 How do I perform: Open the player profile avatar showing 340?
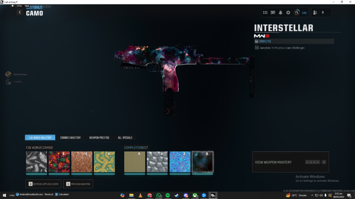tap(296, 13)
